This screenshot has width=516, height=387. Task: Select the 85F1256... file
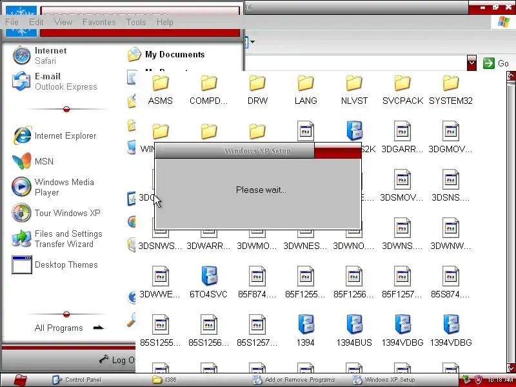click(x=353, y=283)
